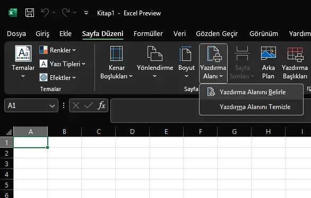Screen dimensions: 311x198
Task: Expand the Kenar Boşlukları chevron
Action: [131, 76]
